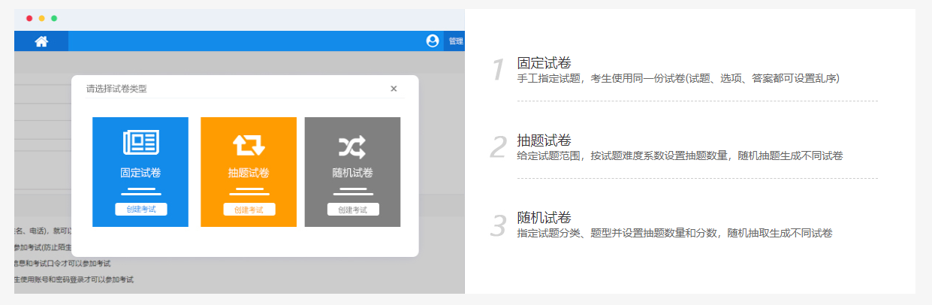Screen dimensions: 932x305
Task: Click the 随机试卷 label inside the gray card
Action: tap(352, 173)
